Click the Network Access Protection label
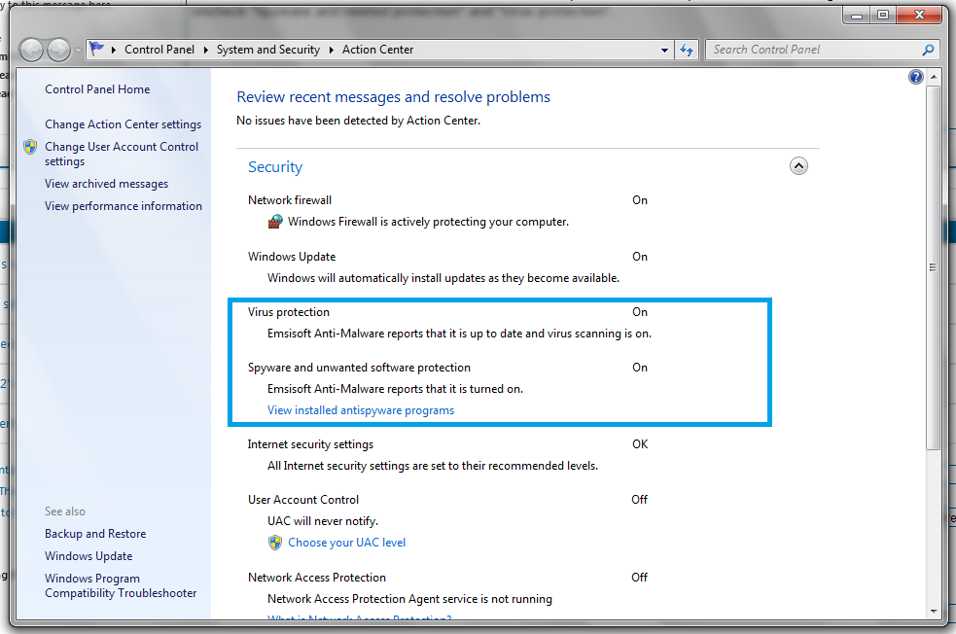Image resolution: width=956 pixels, height=634 pixels. (317, 578)
